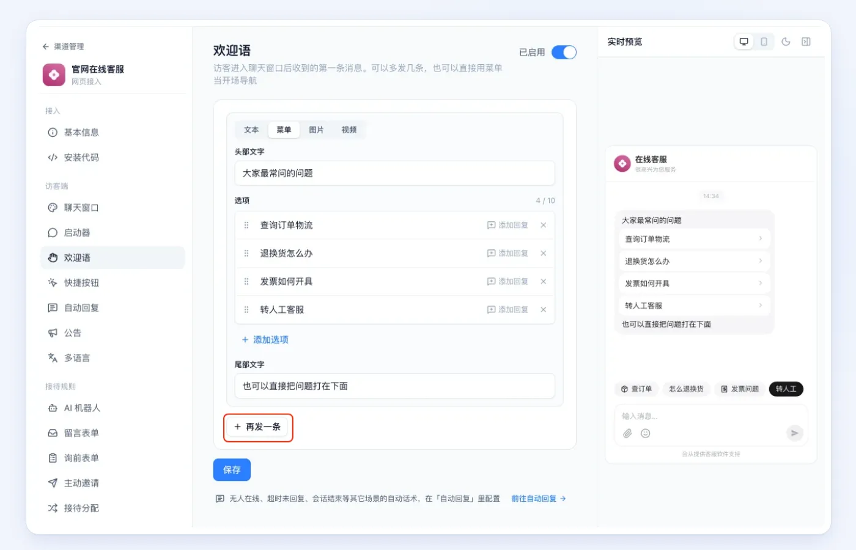This screenshot has height=550, width=856.
Task: Delete the 退换货怎么办 option
Action: pyautogui.click(x=543, y=253)
